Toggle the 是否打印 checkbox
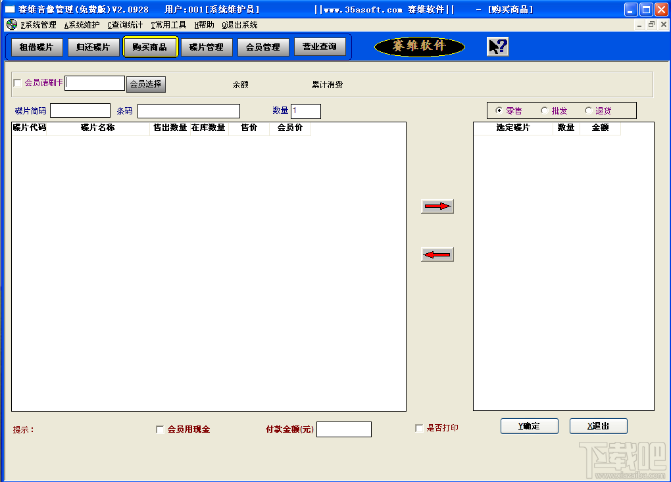 tap(420, 428)
